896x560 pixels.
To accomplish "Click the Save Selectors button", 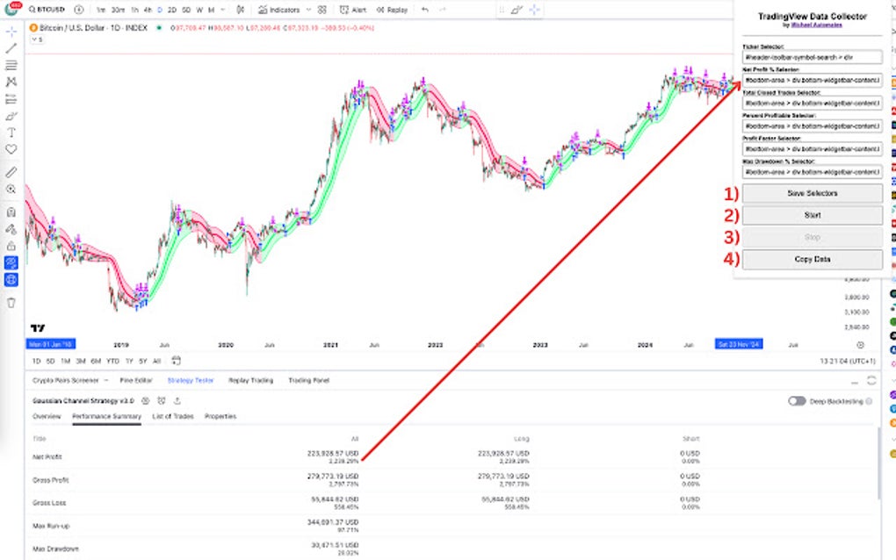I will point(812,193).
